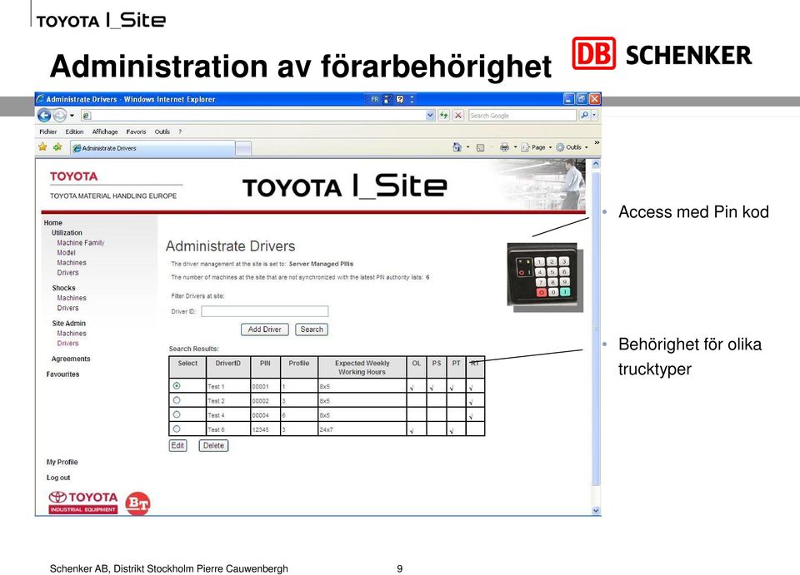Click the Feeds icon in the command bar
This screenshot has height=575, width=800.
click(x=480, y=147)
